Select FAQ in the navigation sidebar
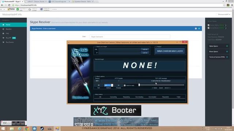Screen dimensions: 234x131 tap(13, 33)
